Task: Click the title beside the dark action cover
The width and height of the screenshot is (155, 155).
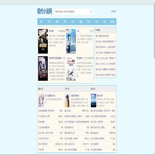Action: pyautogui.click(x=51, y=31)
